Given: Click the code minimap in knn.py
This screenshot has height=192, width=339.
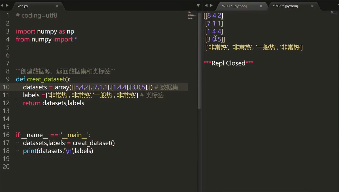Looking at the screenshot, I should click(x=191, y=15).
